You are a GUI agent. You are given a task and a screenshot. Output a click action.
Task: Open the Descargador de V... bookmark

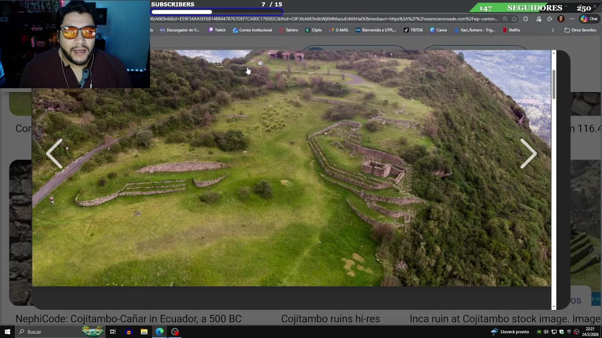pos(180,30)
